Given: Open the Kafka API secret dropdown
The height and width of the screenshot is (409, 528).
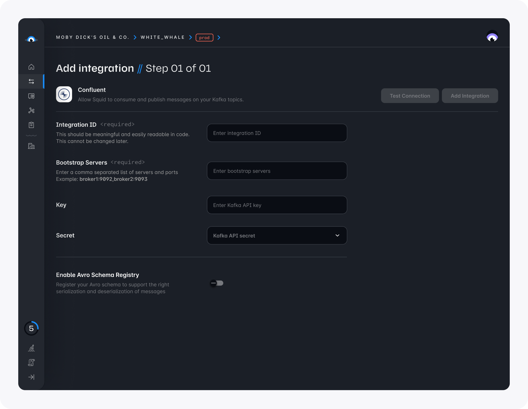Looking at the screenshot, I should (x=277, y=236).
